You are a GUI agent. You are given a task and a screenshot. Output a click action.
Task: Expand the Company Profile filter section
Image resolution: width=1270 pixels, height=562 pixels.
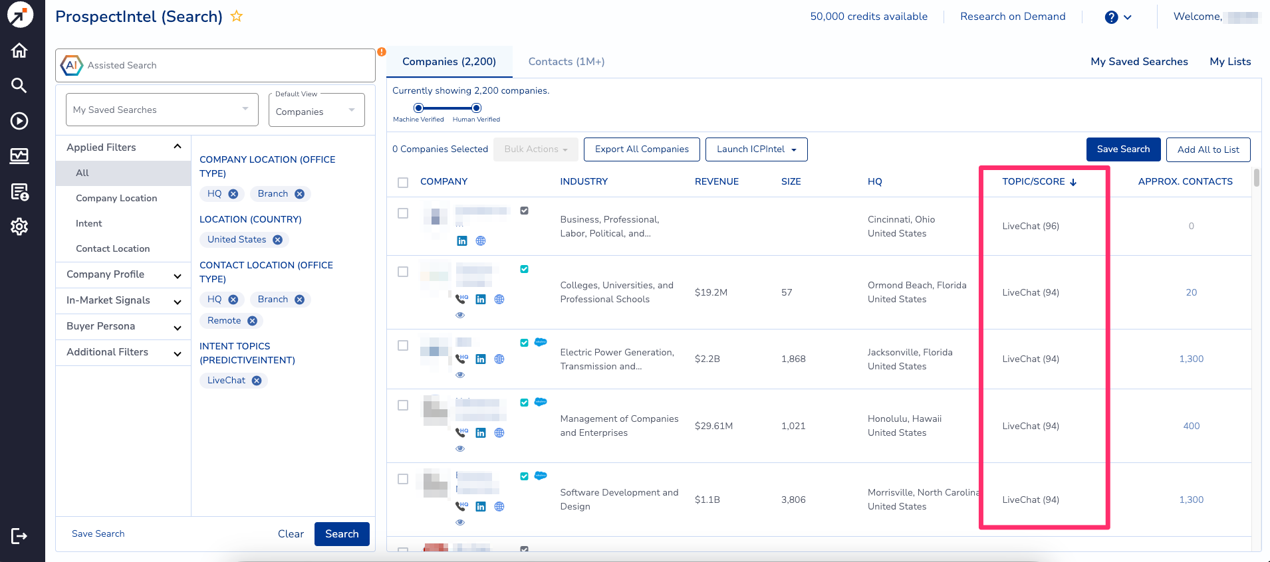[123, 274]
